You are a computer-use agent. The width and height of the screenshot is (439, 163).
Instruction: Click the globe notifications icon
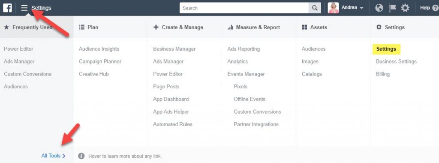click(x=379, y=8)
